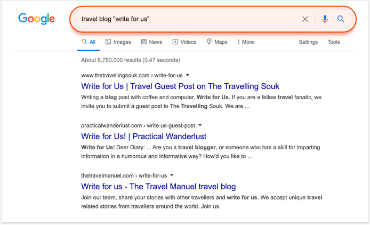Screen dimensions: 370x225
Task: Switch to the Maps results tab
Action: [217, 42]
